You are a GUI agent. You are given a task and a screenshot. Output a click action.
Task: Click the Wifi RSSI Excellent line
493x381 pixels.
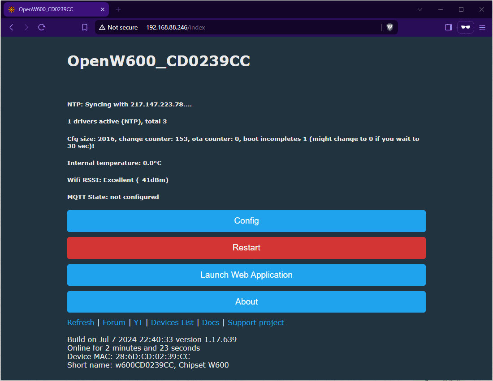pyautogui.click(x=118, y=180)
